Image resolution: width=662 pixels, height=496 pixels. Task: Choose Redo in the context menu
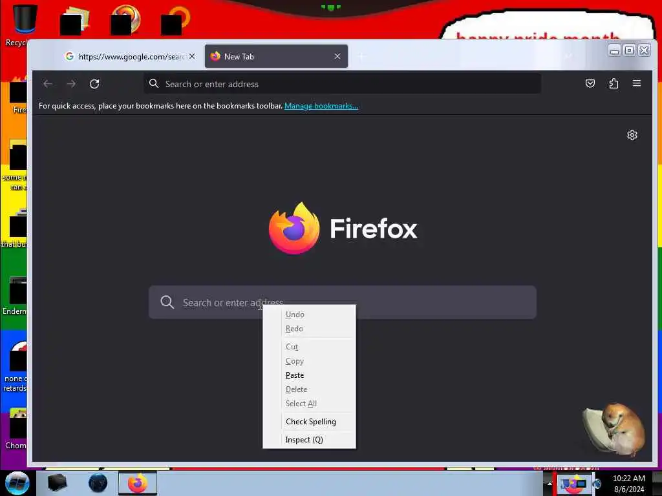pyautogui.click(x=309, y=329)
